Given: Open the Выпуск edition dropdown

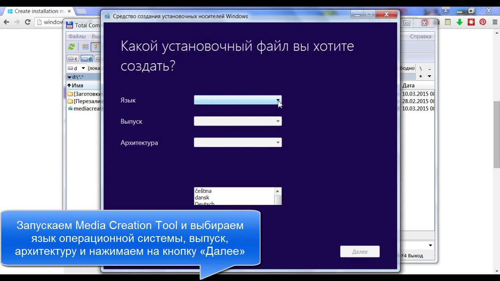Looking at the screenshot, I should (x=238, y=121).
